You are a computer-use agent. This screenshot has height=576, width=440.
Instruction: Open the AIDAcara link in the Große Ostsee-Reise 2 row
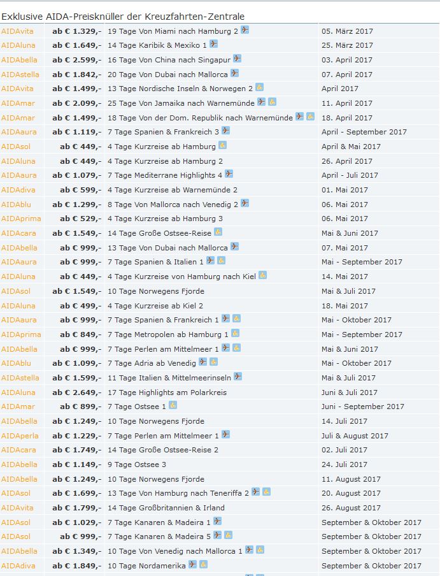click(x=18, y=450)
